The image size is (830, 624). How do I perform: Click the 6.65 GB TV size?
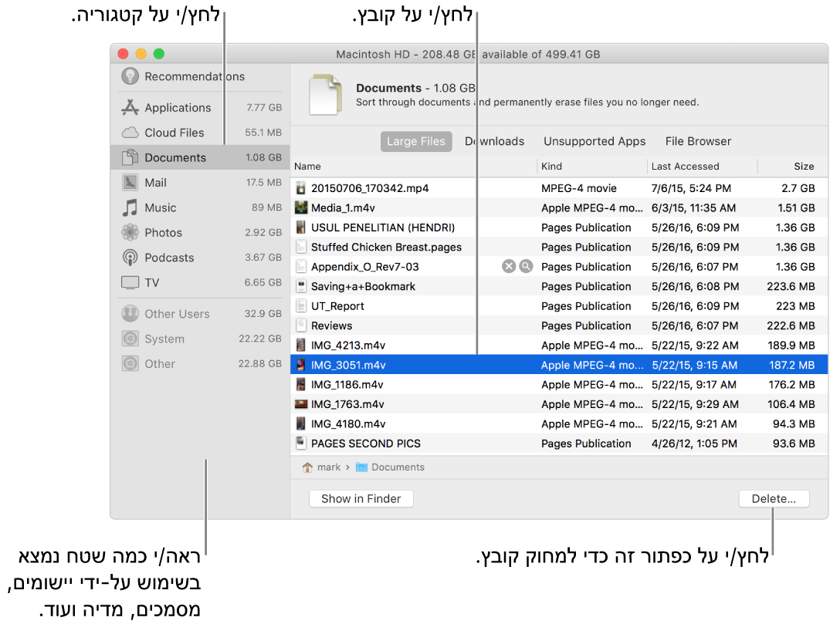point(263,282)
